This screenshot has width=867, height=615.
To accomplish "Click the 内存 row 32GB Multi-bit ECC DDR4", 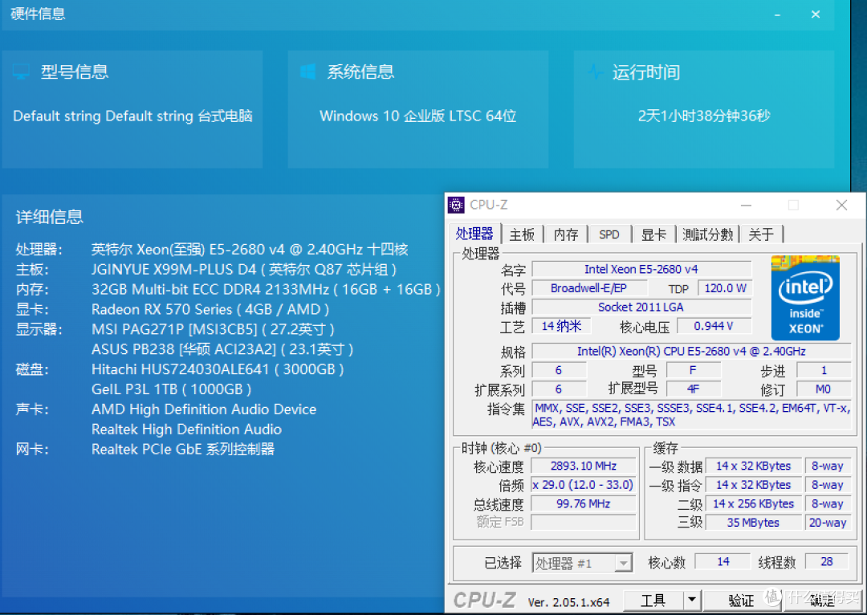I will point(228,290).
